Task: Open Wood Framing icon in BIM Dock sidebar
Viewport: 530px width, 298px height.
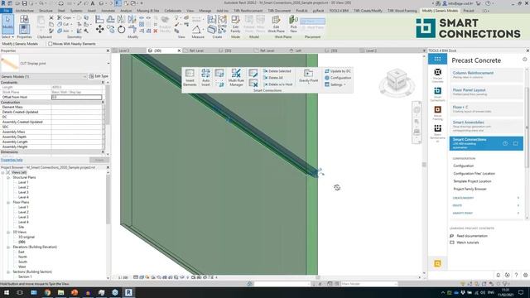Action: pyautogui.click(x=437, y=113)
